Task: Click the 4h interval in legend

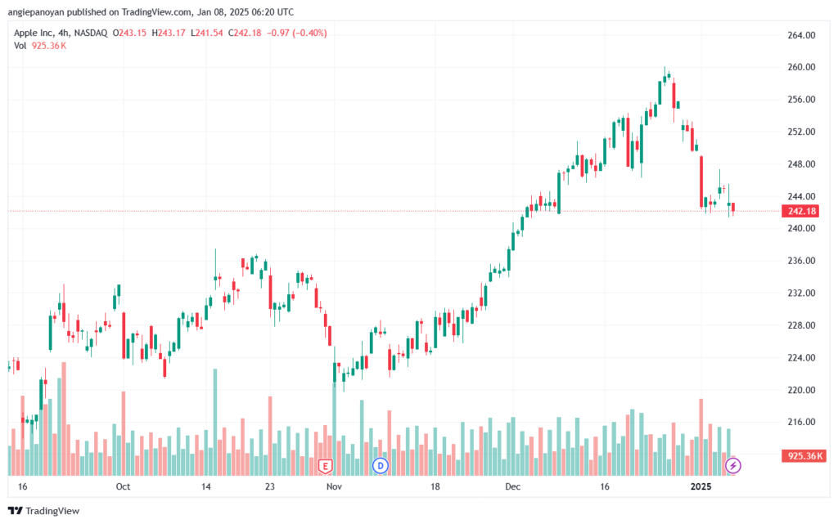Action: pyautogui.click(x=64, y=33)
